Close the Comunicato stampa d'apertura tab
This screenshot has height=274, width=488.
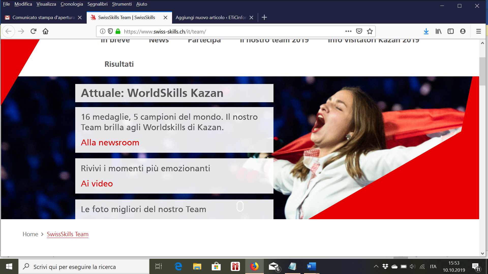tap(80, 18)
